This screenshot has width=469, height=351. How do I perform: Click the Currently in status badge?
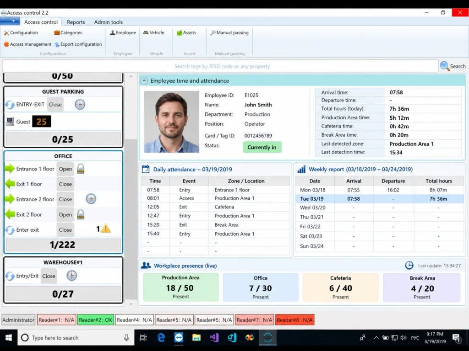(262, 147)
